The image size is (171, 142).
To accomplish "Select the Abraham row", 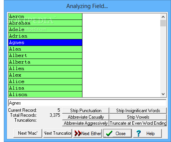I will pos(45,23).
